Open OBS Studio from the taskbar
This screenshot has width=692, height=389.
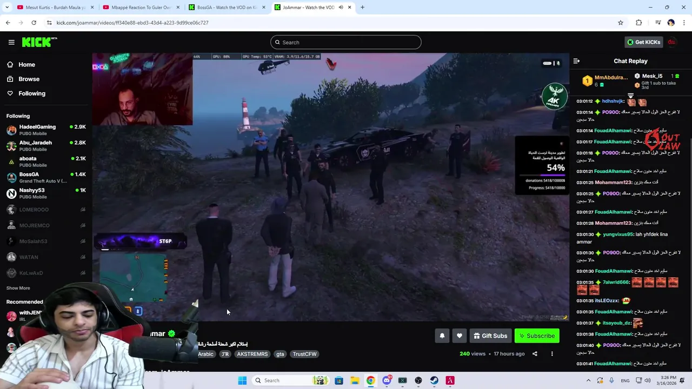point(418,380)
